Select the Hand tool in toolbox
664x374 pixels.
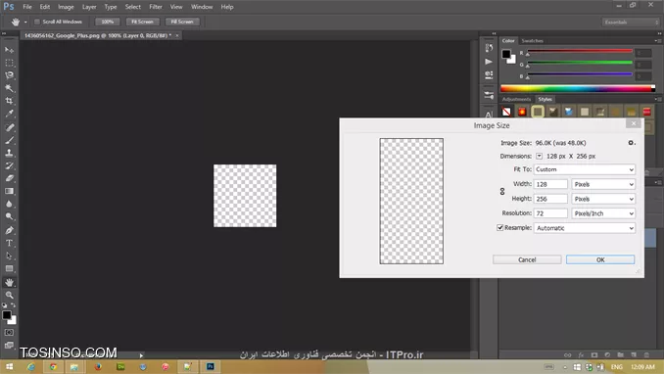tap(9, 283)
